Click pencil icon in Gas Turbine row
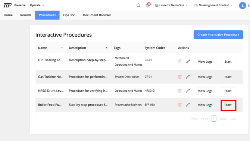Image resolution: width=250 pixels, height=141 pixels. (188, 77)
